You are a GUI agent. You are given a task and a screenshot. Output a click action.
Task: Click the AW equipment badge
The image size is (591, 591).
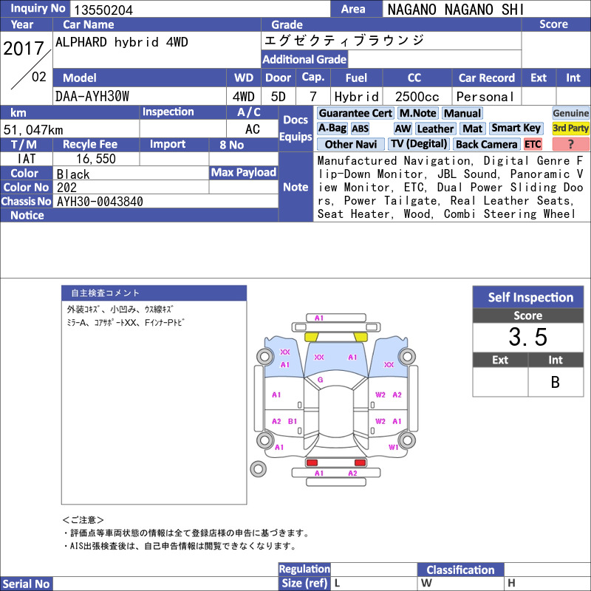point(403,128)
